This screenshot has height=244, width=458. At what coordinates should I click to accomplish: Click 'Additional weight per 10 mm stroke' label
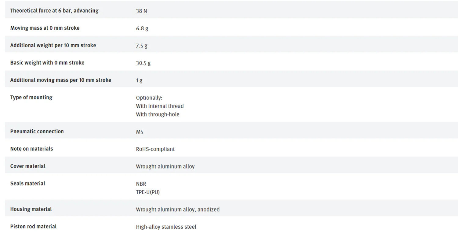pyautogui.click(x=53, y=46)
